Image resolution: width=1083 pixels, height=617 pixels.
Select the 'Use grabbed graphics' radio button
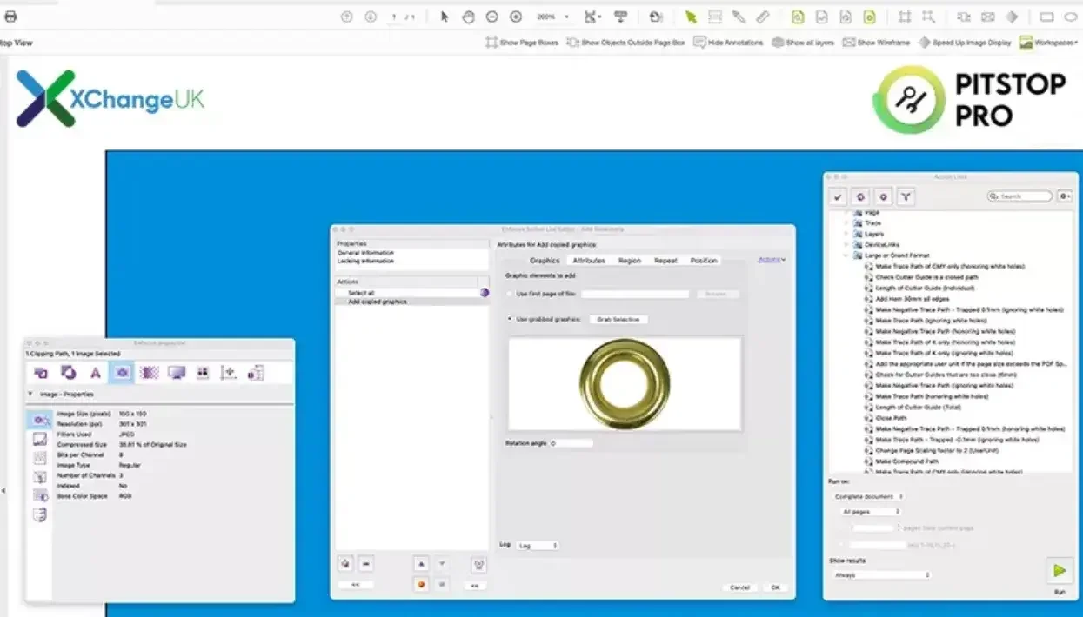click(x=510, y=320)
